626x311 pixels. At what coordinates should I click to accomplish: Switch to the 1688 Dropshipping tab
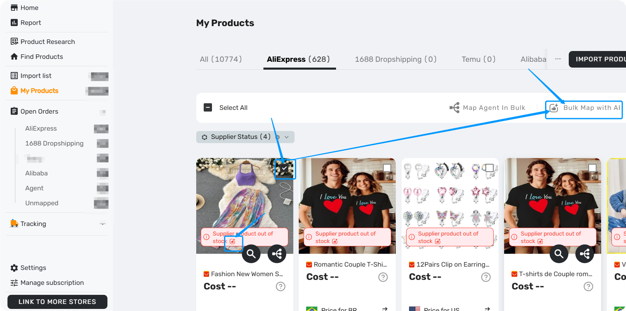[x=396, y=59]
